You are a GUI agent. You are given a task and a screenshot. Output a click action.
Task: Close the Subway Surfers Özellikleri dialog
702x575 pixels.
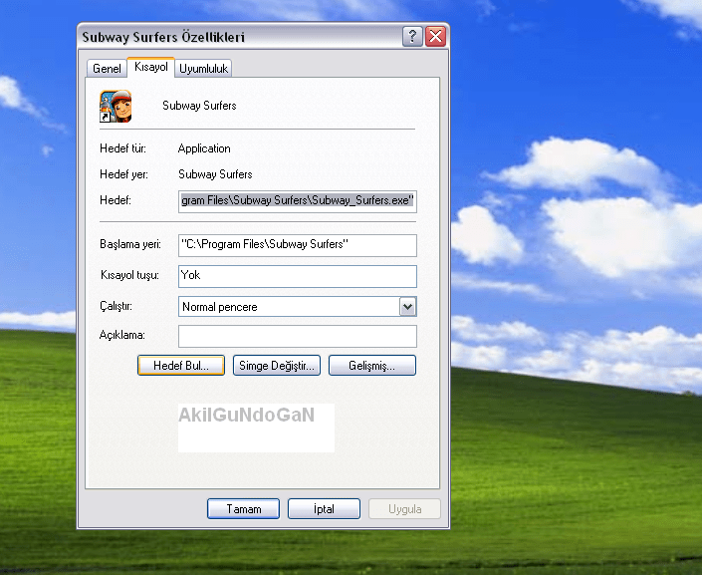point(435,37)
